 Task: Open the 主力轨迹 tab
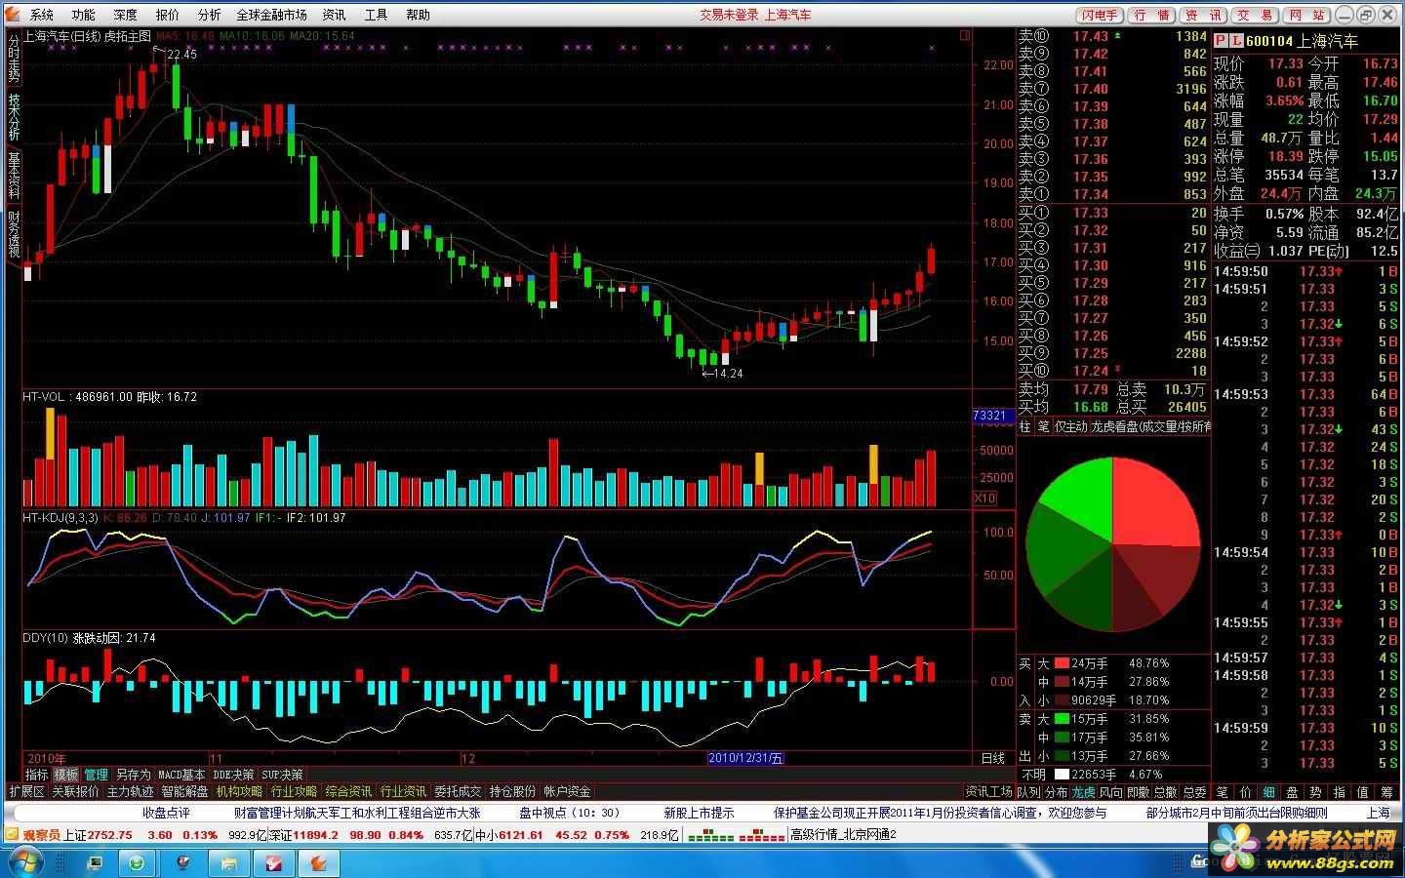pyautogui.click(x=130, y=791)
